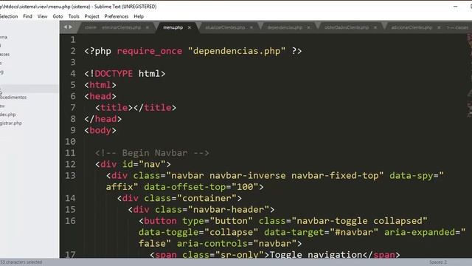The height and width of the screenshot is (266, 472).
Task: Click line number 4 in the gutter
Action: [73, 74]
